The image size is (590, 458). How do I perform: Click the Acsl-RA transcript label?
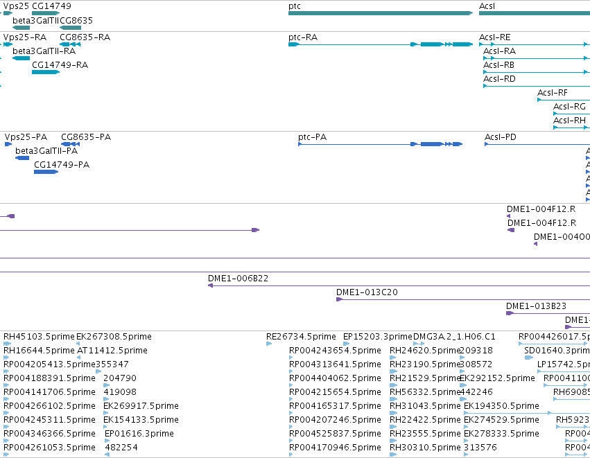point(499,51)
